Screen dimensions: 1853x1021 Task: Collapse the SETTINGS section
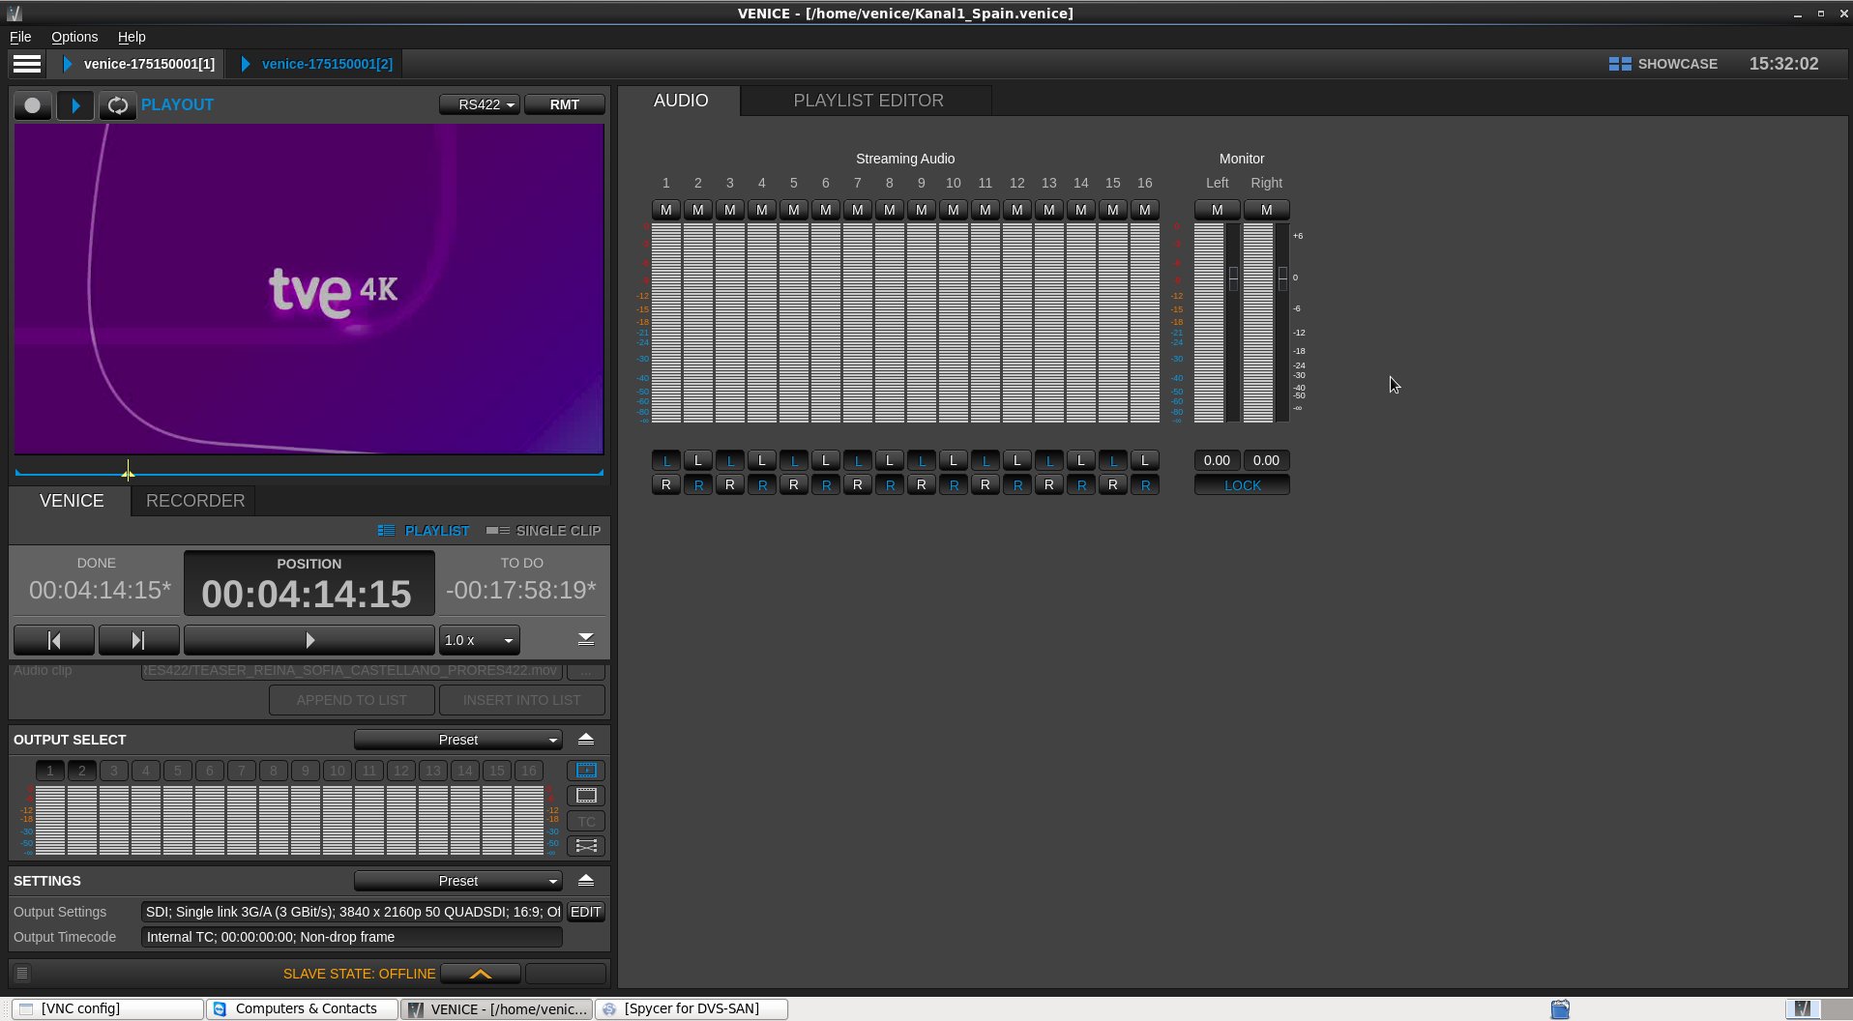(586, 881)
